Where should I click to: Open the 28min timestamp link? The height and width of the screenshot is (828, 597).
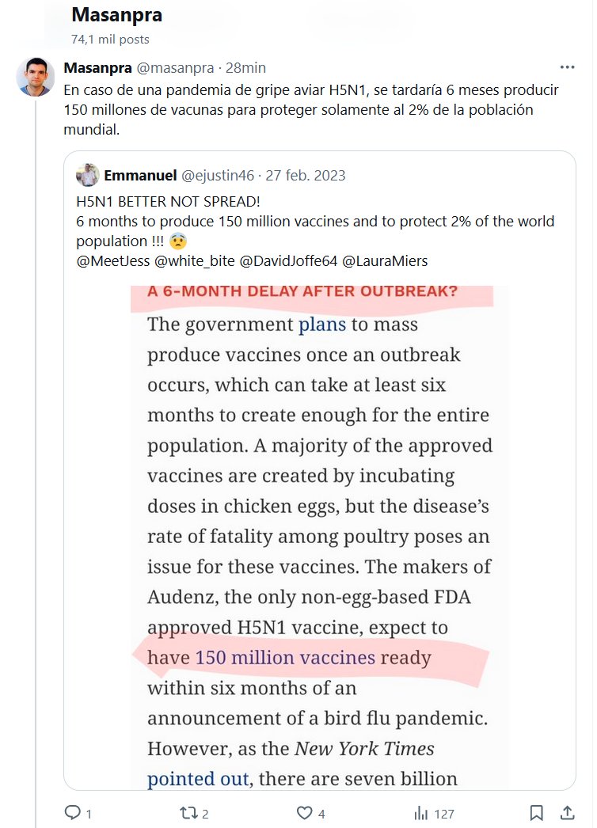pyautogui.click(x=245, y=67)
